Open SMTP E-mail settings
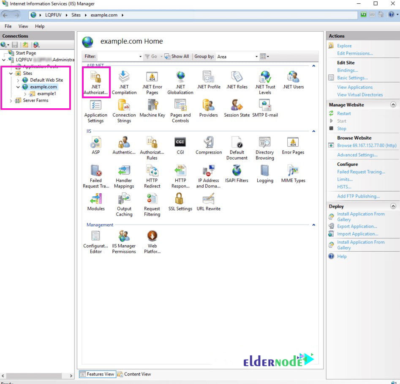 pyautogui.click(x=265, y=108)
